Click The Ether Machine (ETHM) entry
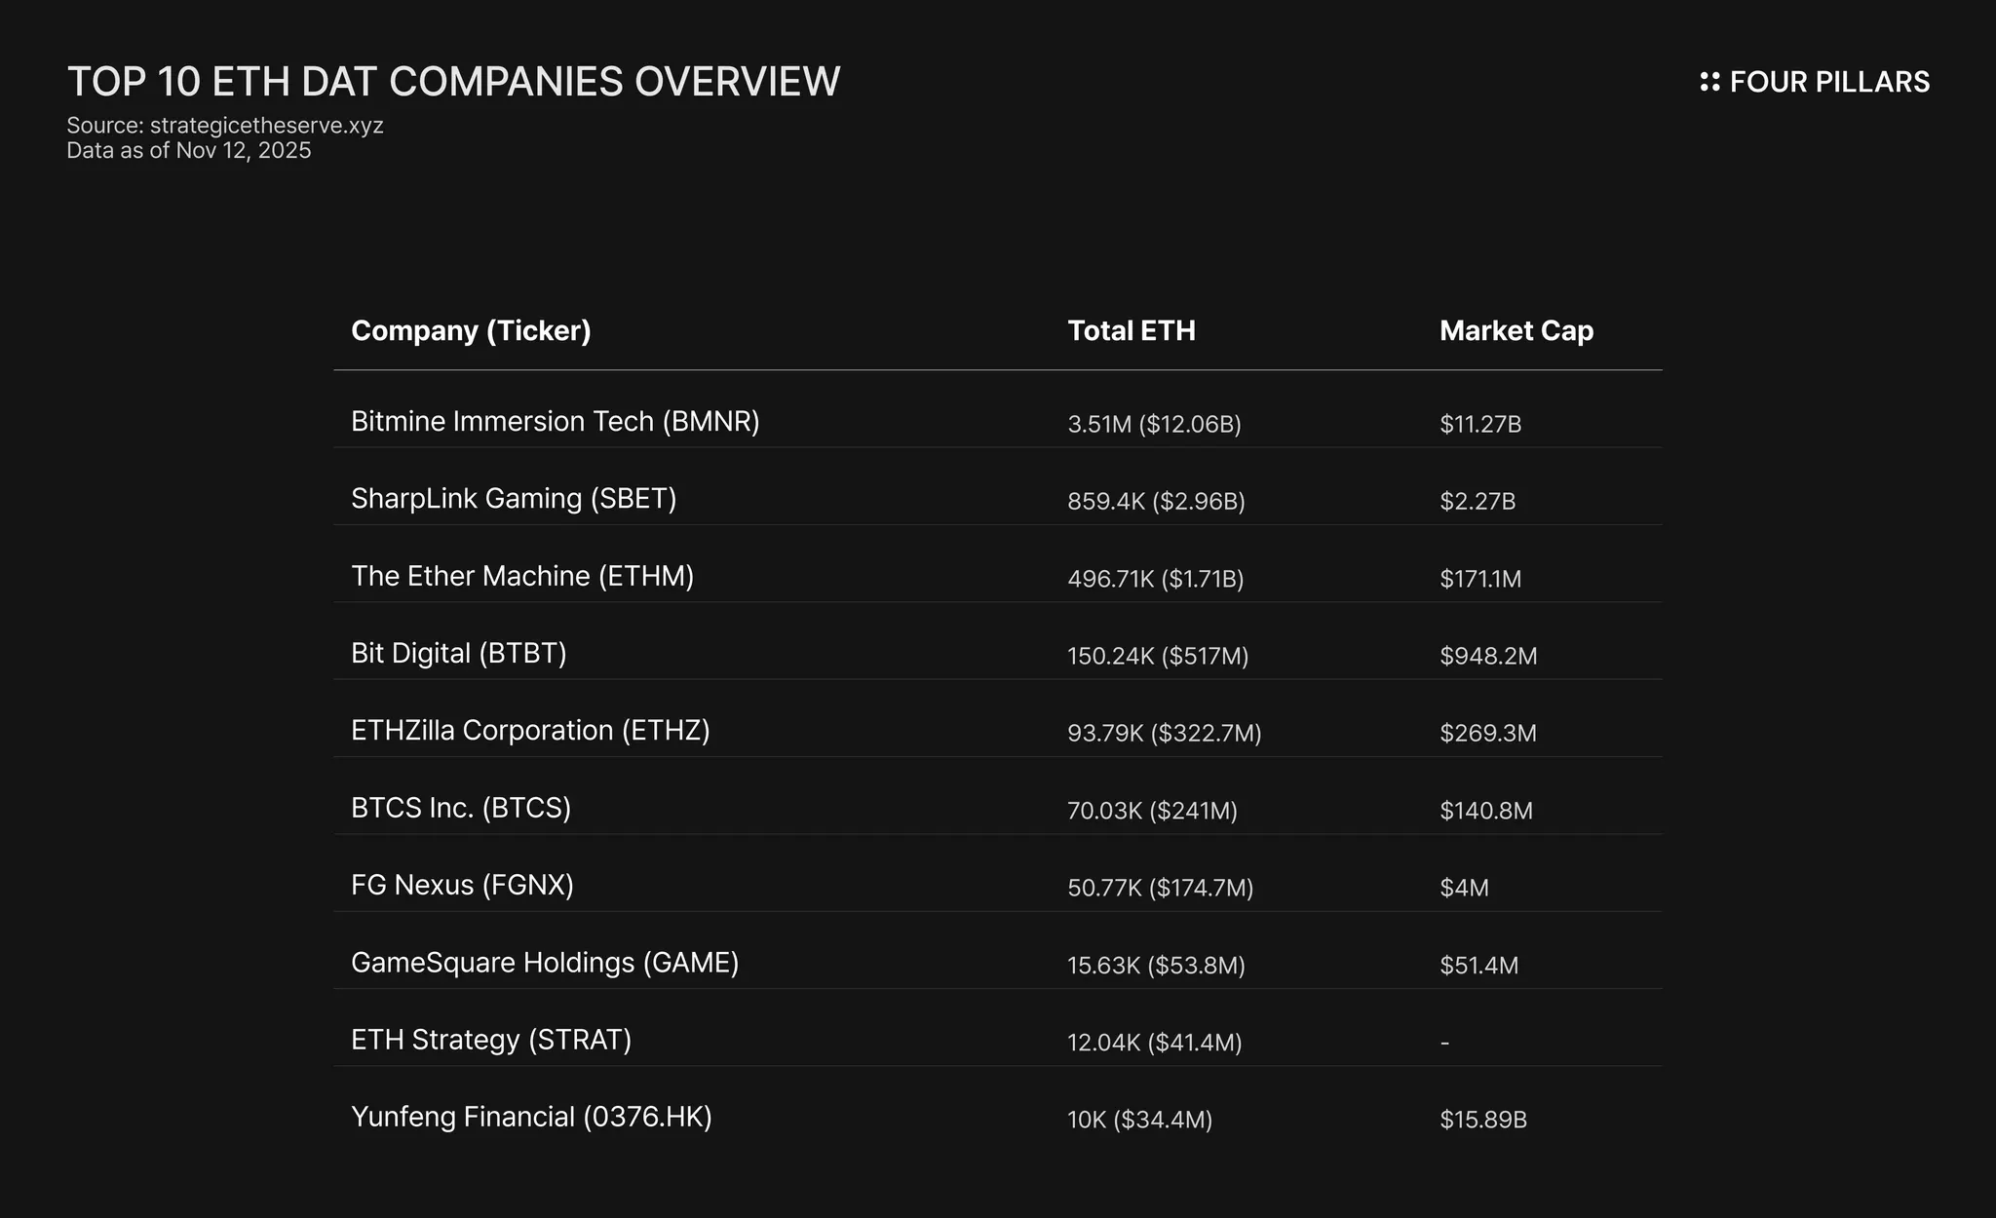 point(521,576)
